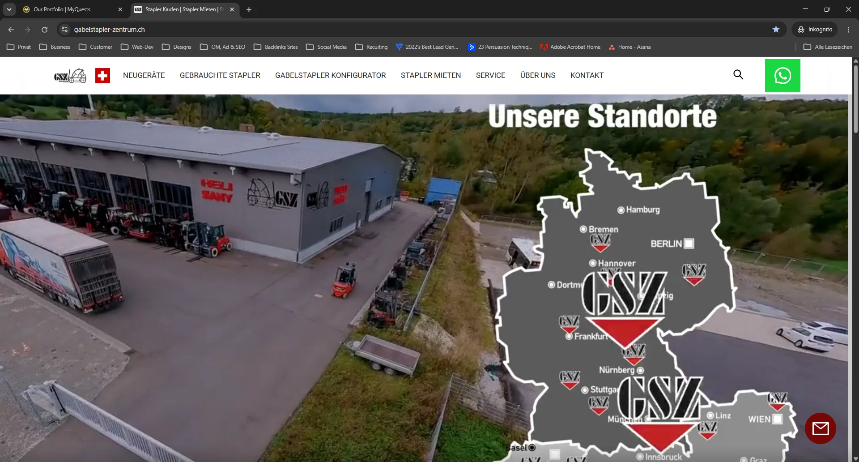859x462 pixels.
Task: Open the Business bookmarks folder
Action: [55, 47]
